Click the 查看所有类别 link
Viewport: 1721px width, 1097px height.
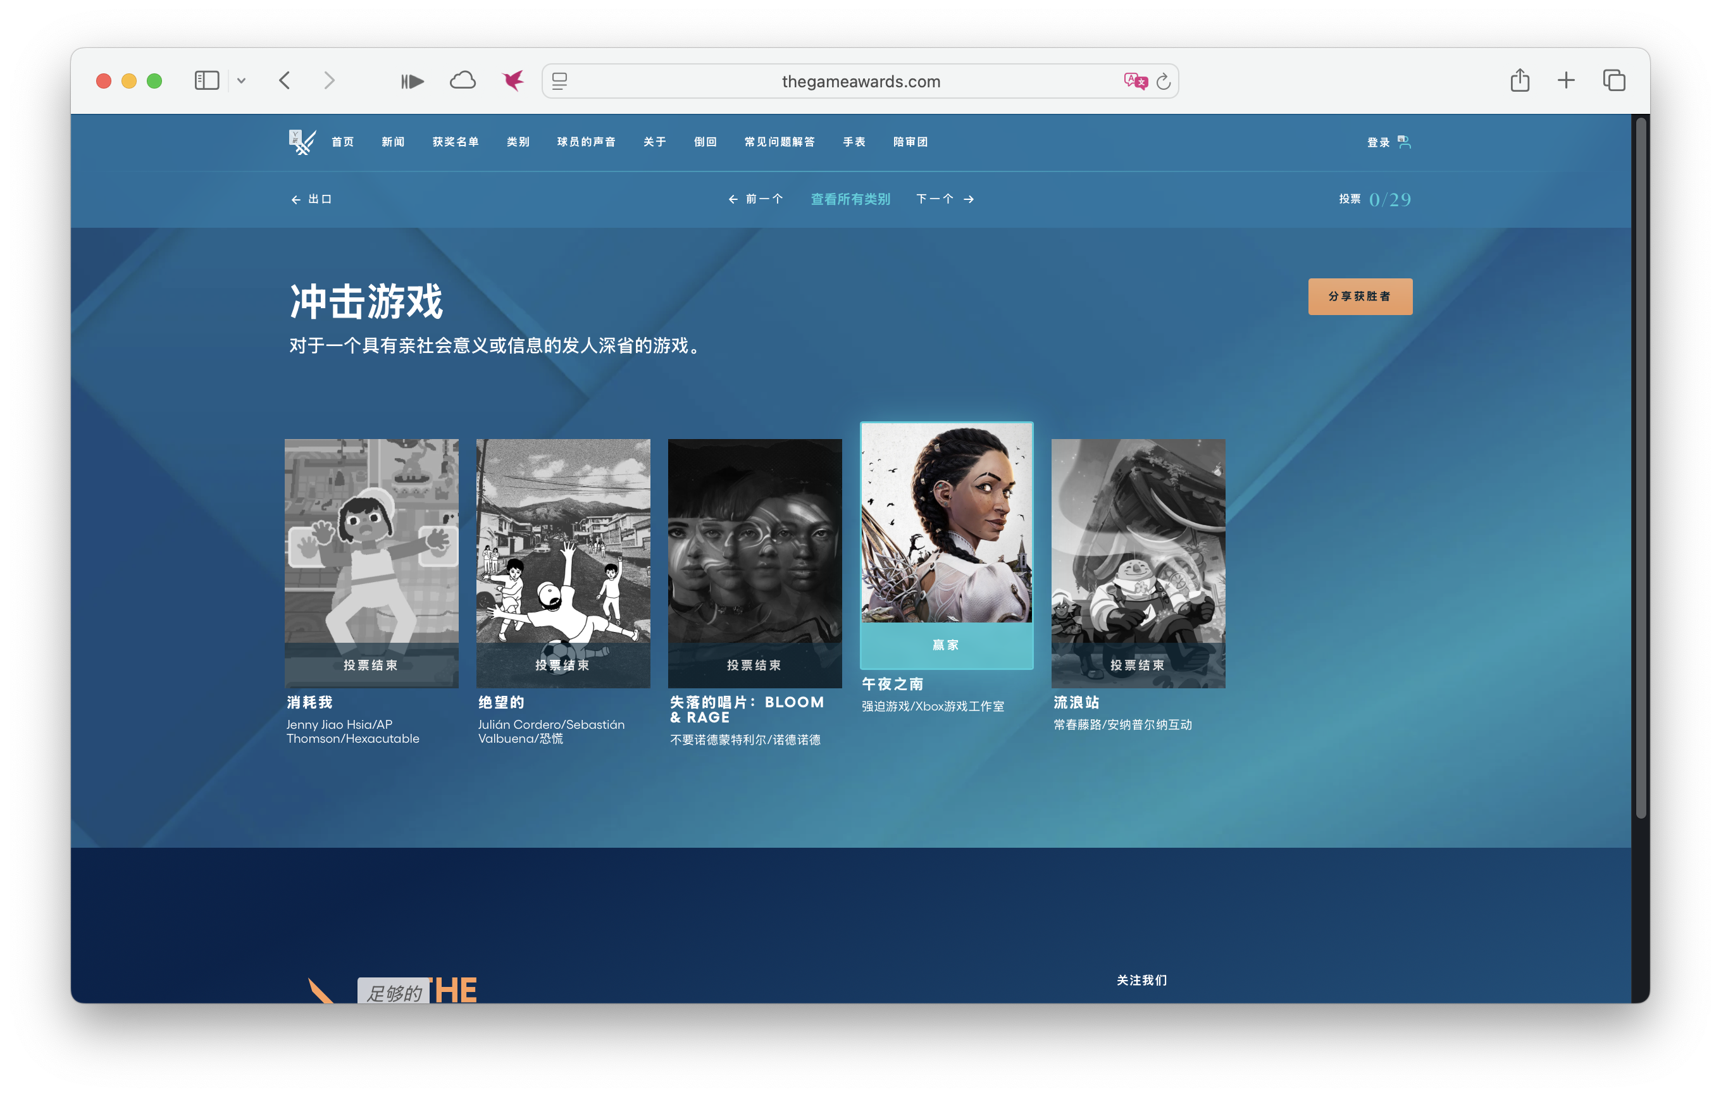pos(850,199)
